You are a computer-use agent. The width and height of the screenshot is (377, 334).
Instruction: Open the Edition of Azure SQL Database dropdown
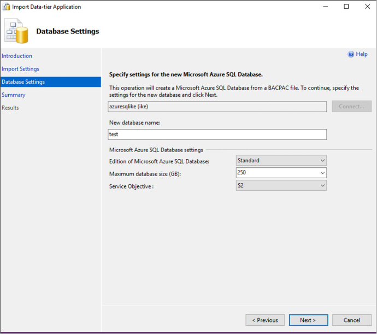click(x=281, y=160)
